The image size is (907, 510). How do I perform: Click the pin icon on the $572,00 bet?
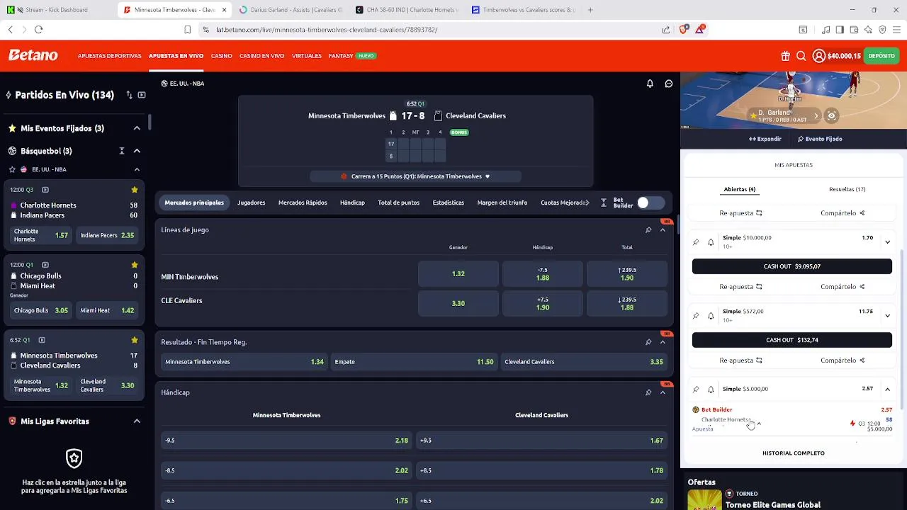(696, 316)
